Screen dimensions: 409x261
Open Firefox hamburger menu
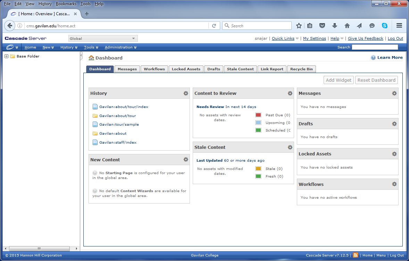399,26
